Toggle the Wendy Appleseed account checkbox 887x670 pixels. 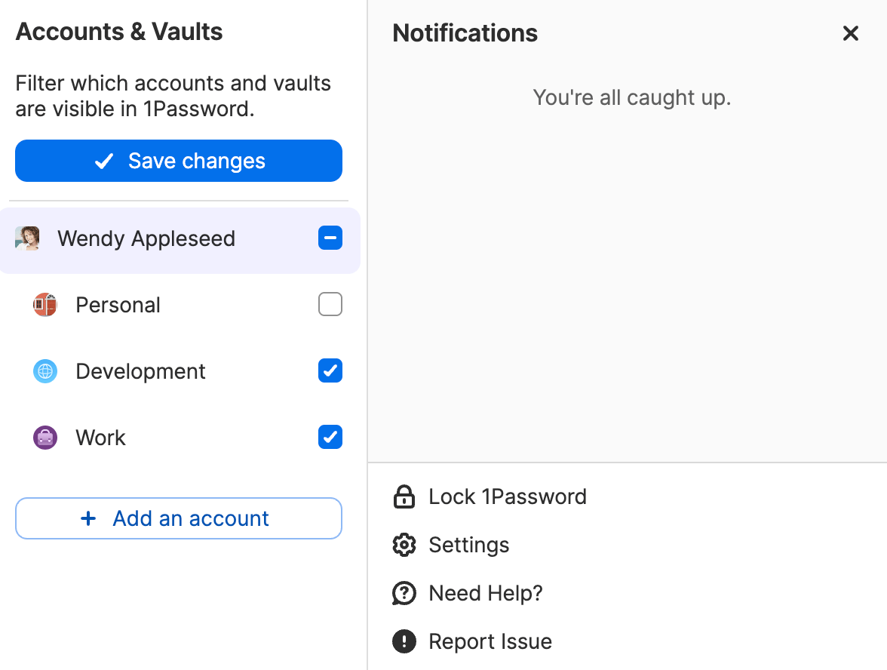[330, 238]
